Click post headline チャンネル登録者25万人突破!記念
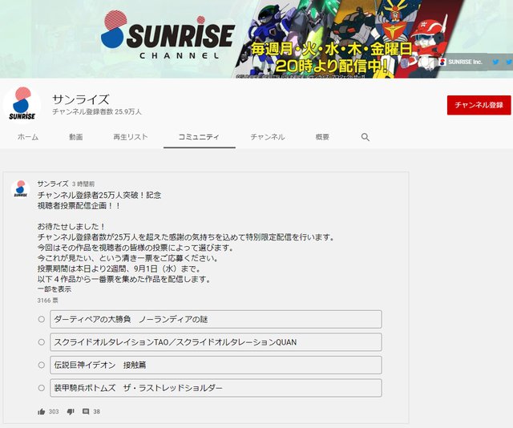 click(x=99, y=196)
